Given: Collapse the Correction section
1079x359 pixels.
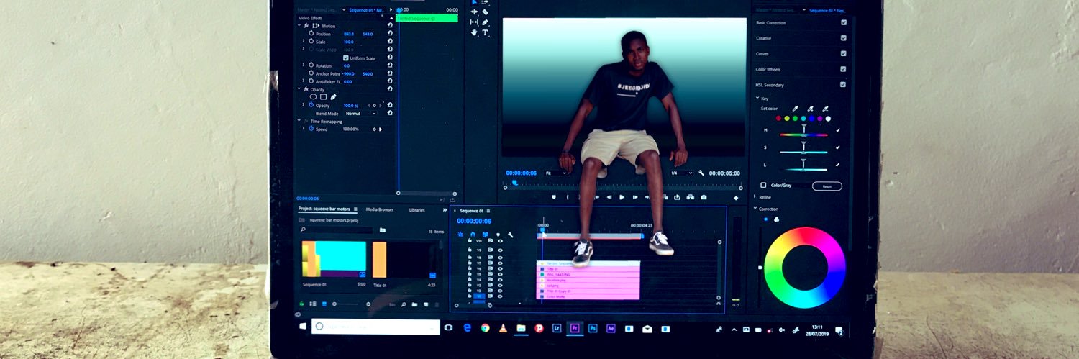Looking at the screenshot, I should [756, 209].
